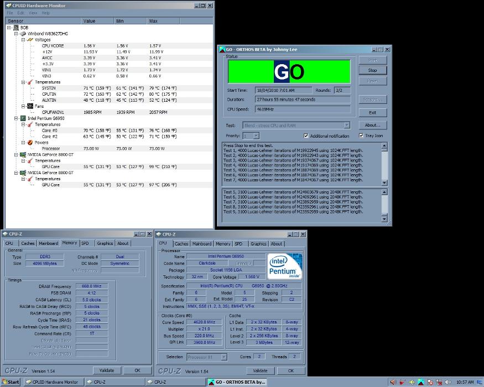Open the Priority dropdown in ORTHOS
Screen dimensions: 484x387
tap(256, 136)
